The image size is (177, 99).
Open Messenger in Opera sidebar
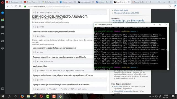tap(2, 13)
